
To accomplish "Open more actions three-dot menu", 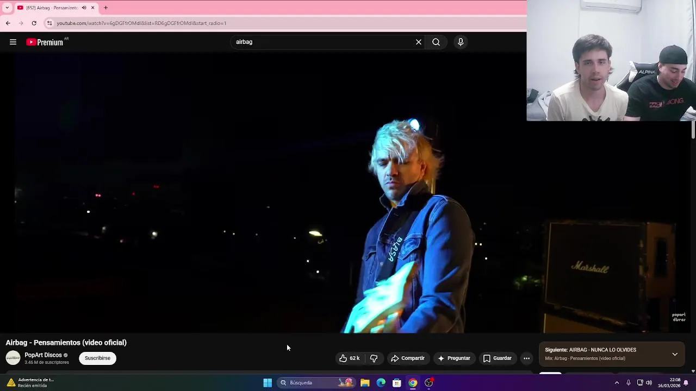I will click(526, 358).
